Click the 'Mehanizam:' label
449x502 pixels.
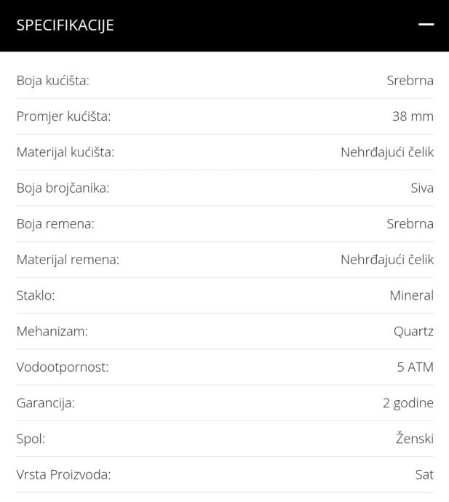(52, 331)
